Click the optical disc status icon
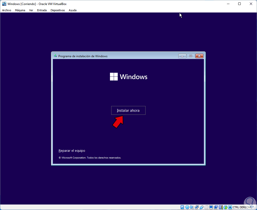 (187, 207)
